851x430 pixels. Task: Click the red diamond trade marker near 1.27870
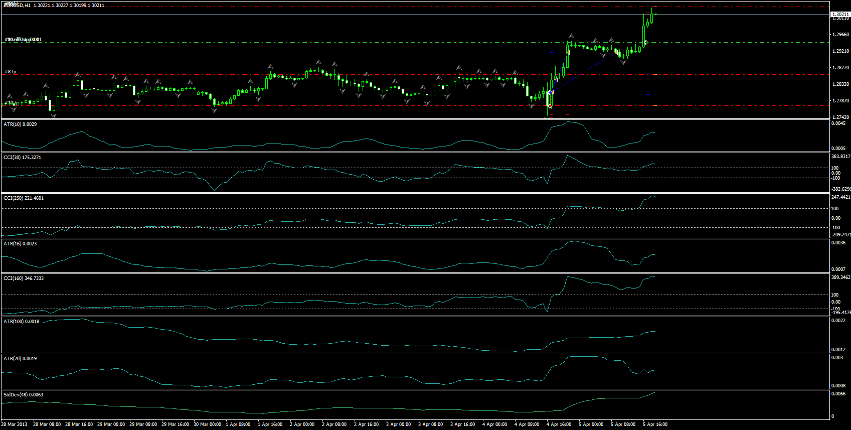click(x=550, y=106)
